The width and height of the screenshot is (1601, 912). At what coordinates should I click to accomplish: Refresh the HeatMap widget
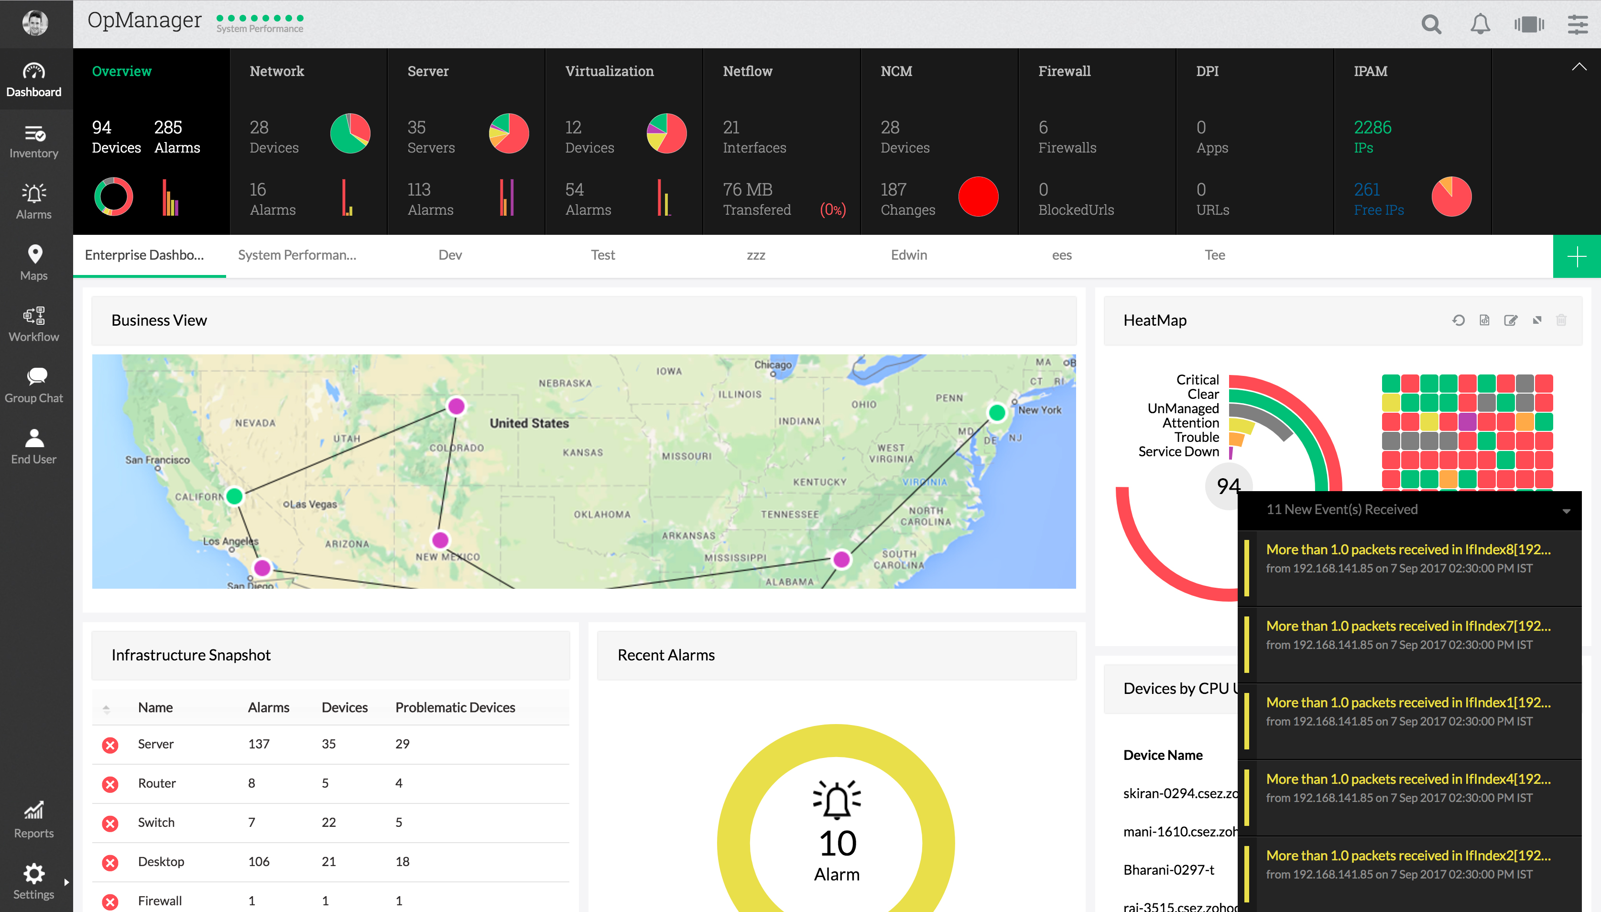tap(1458, 320)
